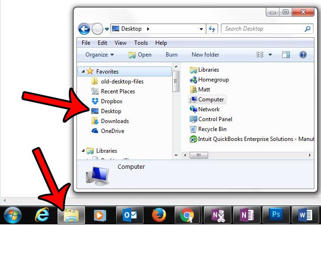The image size is (321, 264).
Task: Select the Network item
Action: click(204, 109)
